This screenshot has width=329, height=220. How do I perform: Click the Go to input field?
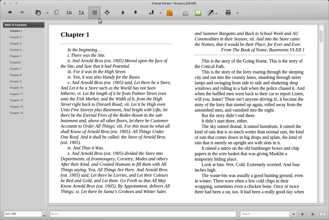(x=143, y=214)
